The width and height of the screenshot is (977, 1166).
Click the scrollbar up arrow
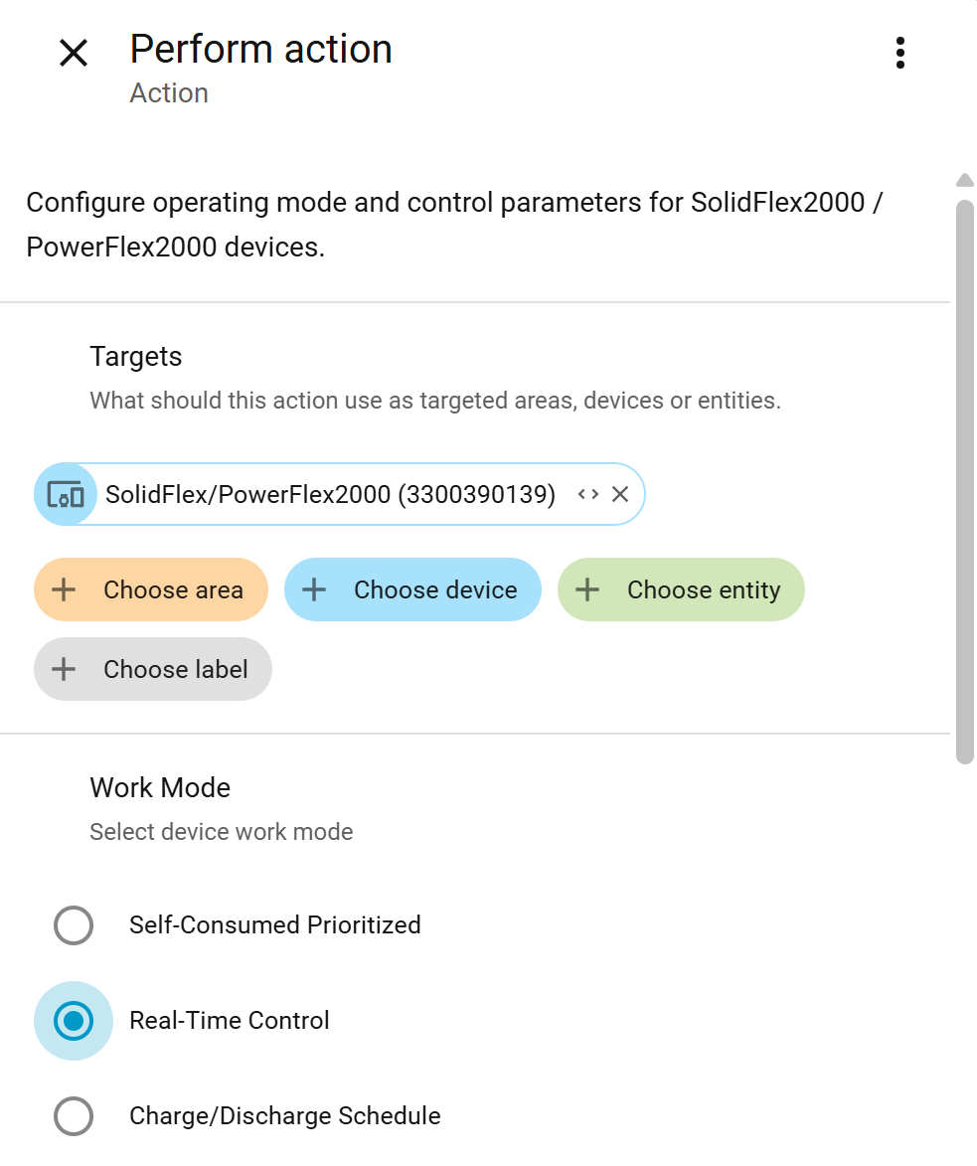(964, 180)
